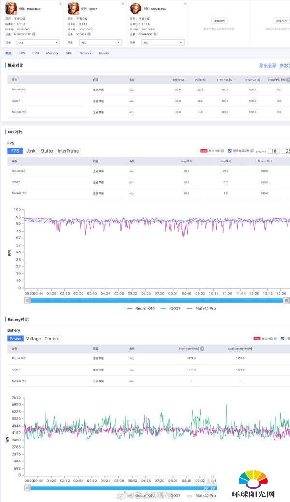Toggle the FPS relative time axis checkbox
Image resolution: width=290 pixels, height=502 pixels.
pos(230,151)
